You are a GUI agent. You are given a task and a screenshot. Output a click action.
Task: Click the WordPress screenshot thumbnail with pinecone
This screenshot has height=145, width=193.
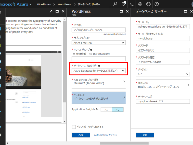pos(33,84)
